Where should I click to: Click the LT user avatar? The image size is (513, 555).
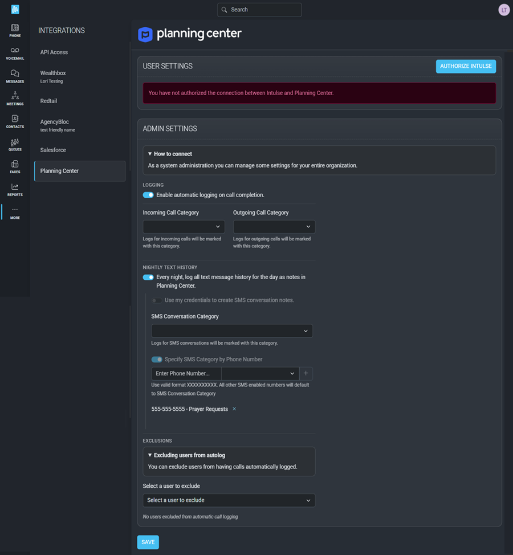pos(503,10)
